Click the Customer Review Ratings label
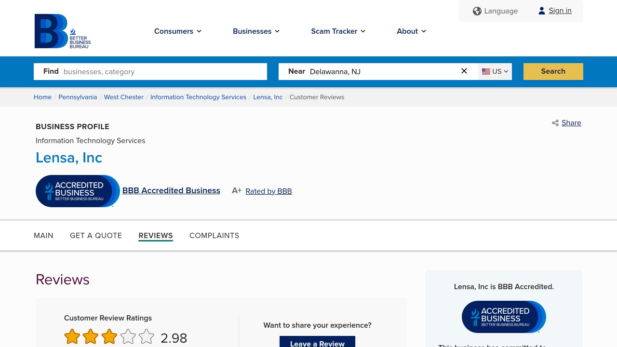The height and width of the screenshot is (347, 617). (x=108, y=318)
